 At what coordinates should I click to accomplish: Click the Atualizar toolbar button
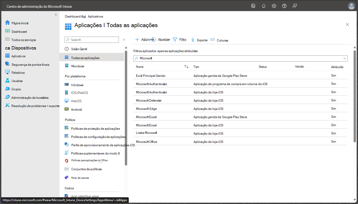coord(161,39)
